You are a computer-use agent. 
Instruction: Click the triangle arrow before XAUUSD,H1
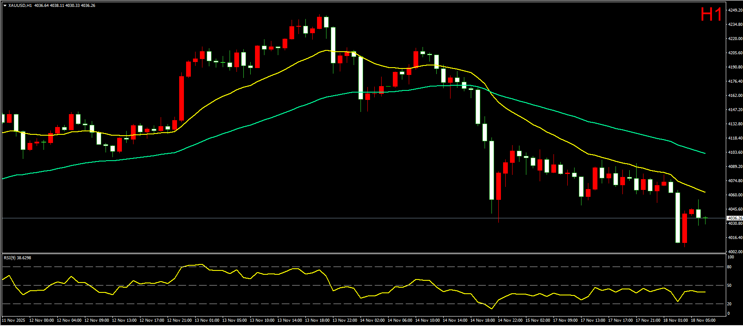(x=5, y=6)
